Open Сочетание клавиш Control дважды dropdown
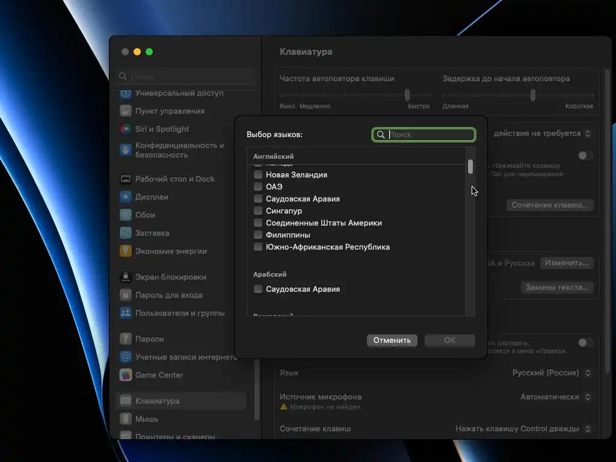This screenshot has width=616, height=462. pos(523,429)
